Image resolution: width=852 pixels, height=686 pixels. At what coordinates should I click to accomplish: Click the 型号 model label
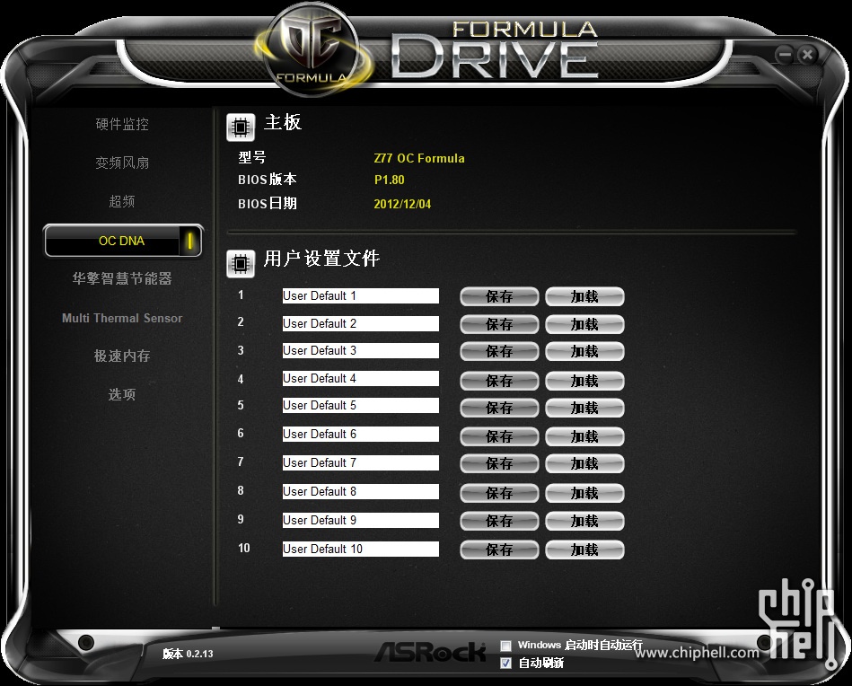point(252,158)
